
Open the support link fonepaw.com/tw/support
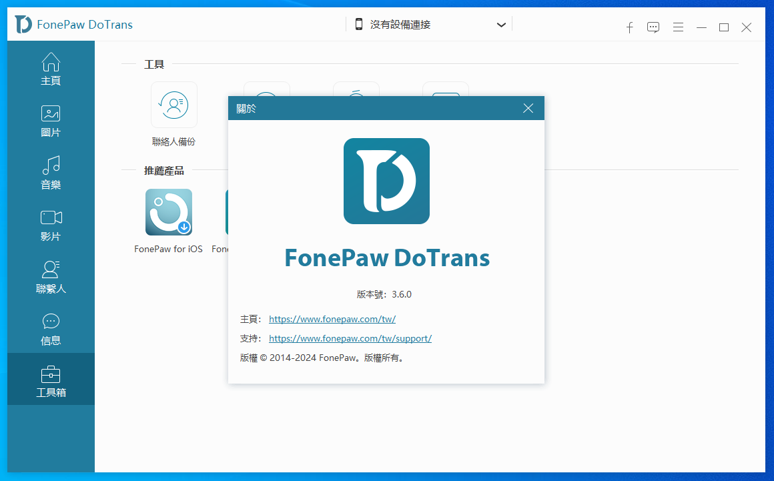coord(350,338)
